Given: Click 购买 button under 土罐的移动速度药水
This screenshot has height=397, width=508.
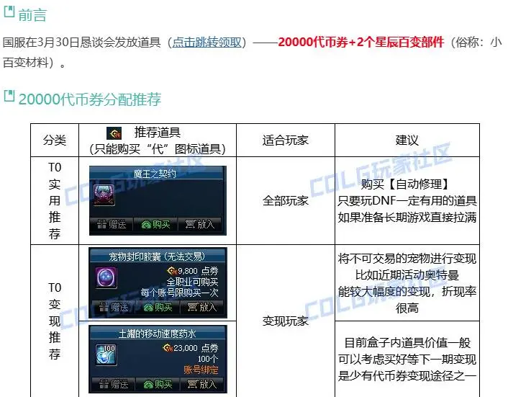Looking at the screenshot, I should tap(158, 384).
